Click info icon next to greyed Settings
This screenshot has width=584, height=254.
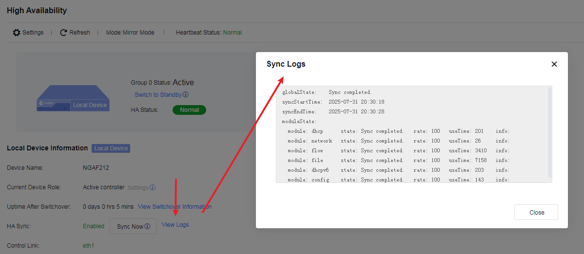(152, 187)
